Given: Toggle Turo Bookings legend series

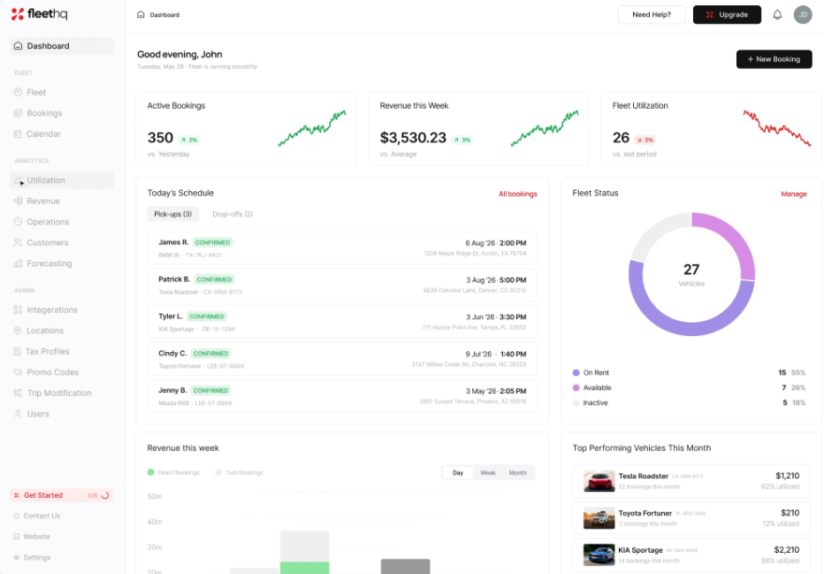Looking at the screenshot, I should (x=239, y=472).
